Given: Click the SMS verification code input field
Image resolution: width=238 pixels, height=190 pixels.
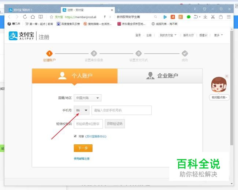Looking at the screenshot, I should [x=88, y=124].
